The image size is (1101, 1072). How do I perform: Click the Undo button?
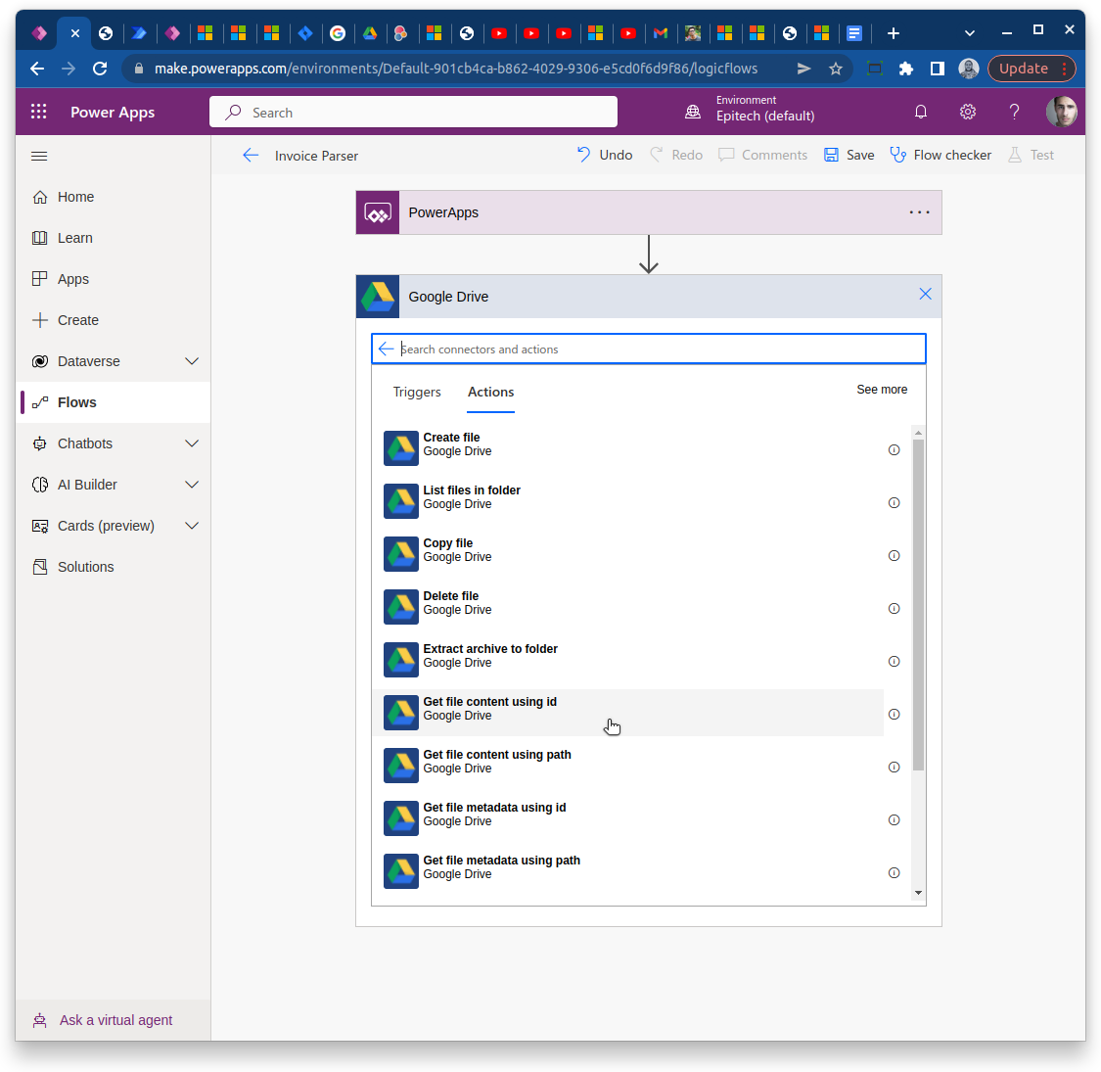pos(605,156)
